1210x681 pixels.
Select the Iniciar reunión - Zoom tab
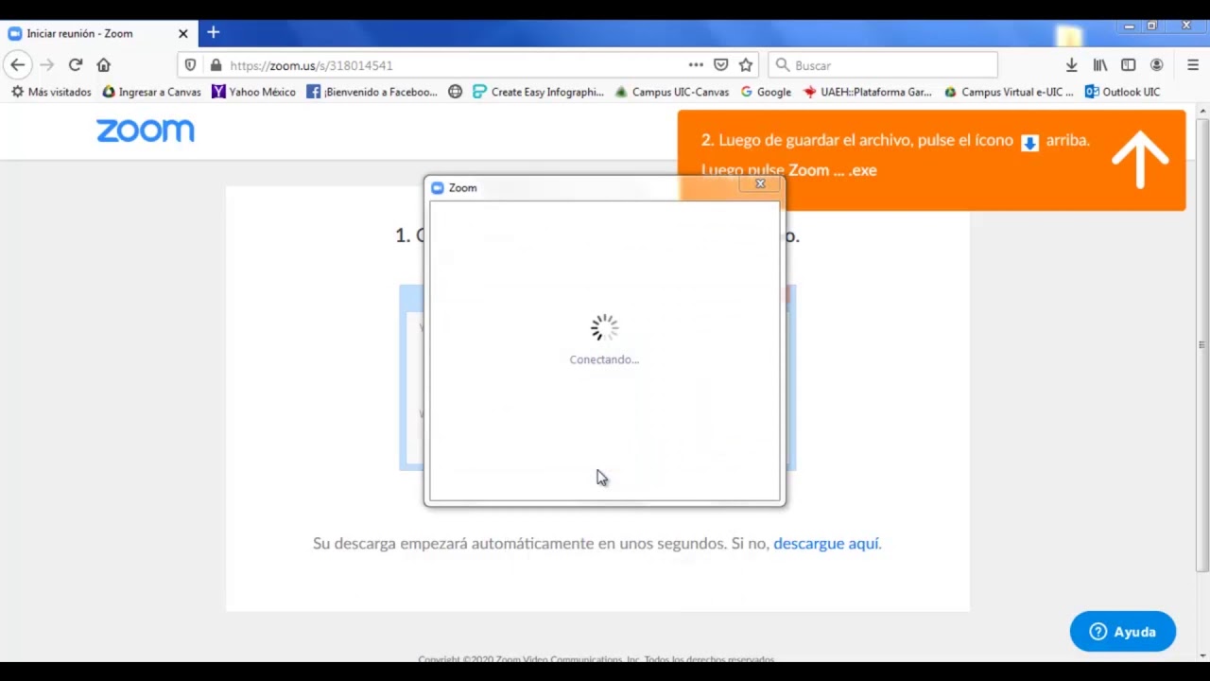point(98,33)
